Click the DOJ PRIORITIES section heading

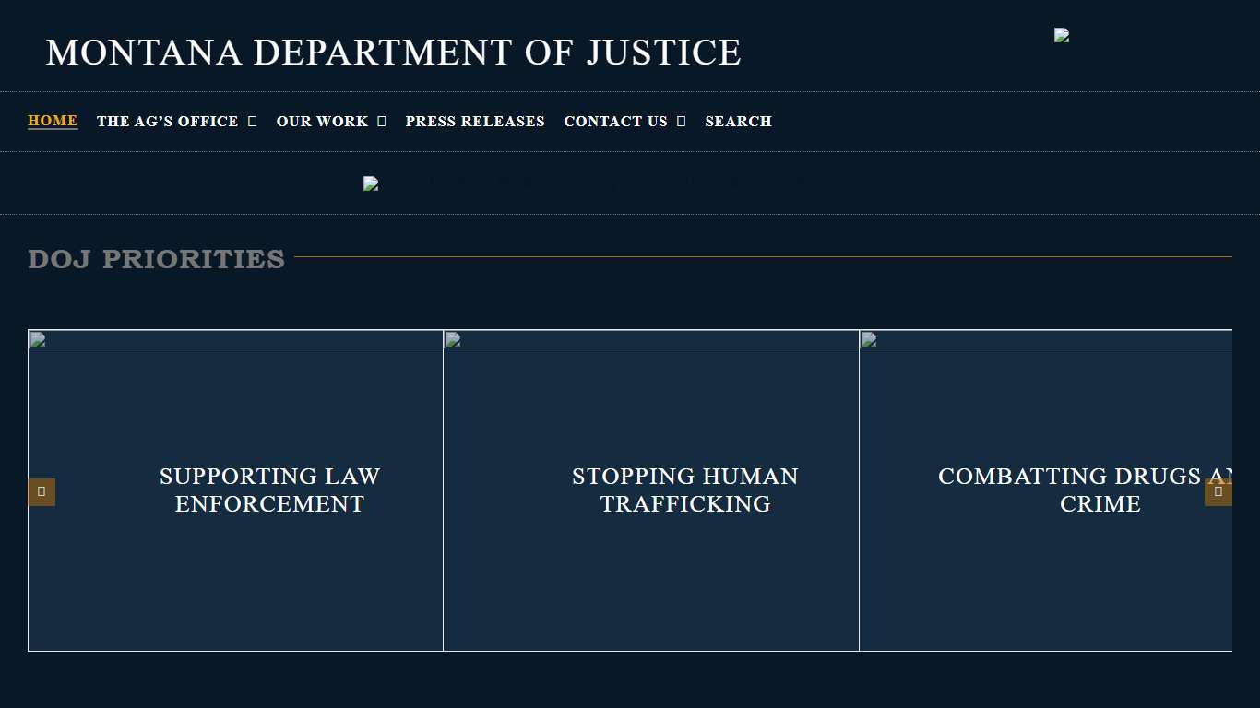coord(156,259)
